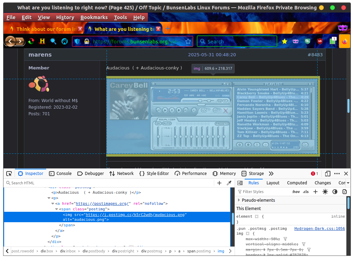This screenshot has height=259, width=354.
Task: Click the private browsing mask indicator
Action: click(343, 28)
